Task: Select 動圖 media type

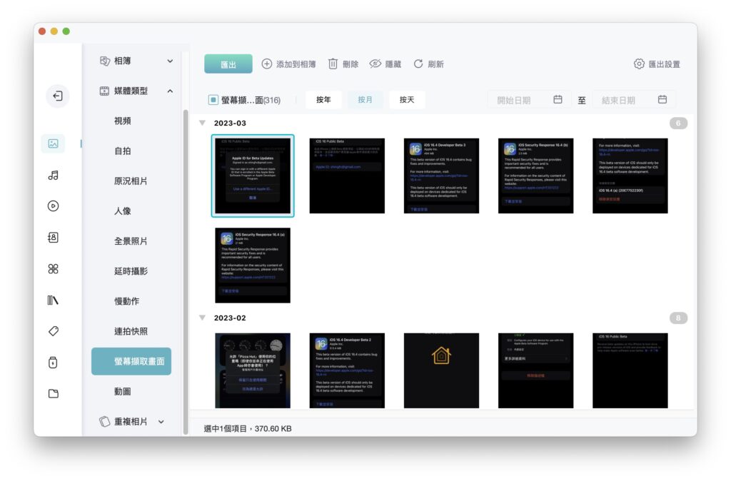Action: 123,392
